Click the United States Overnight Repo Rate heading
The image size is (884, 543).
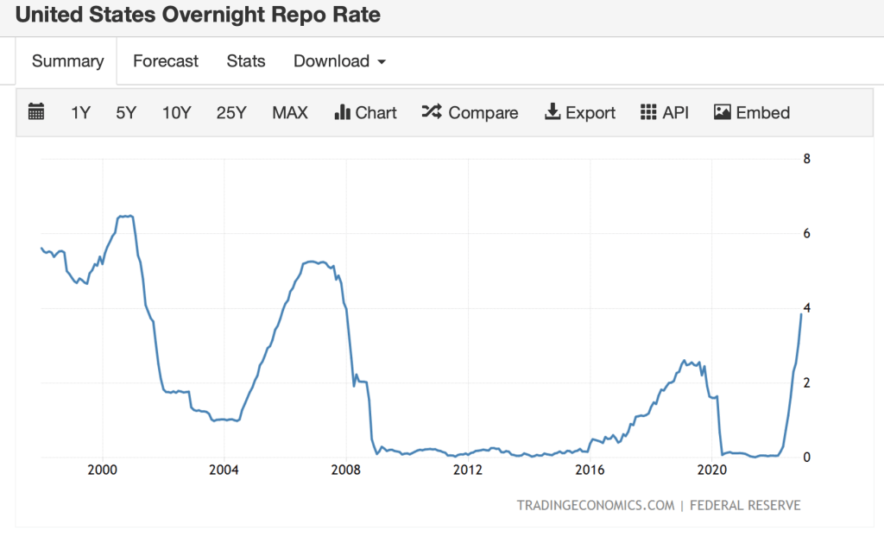coord(198,16)
